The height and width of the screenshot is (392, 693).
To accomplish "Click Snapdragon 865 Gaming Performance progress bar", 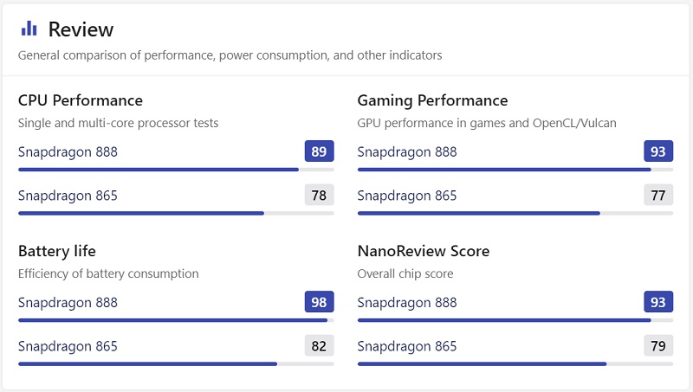I will tap(515, 213).
